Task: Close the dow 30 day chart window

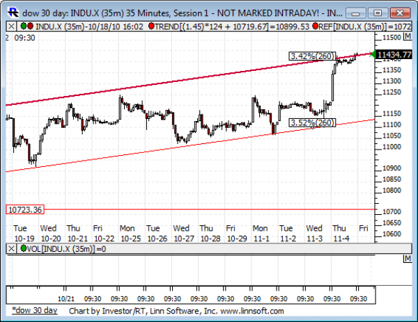Action: click(x=400, y=13)
